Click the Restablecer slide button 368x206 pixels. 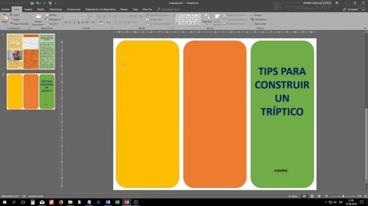(53, 20)
